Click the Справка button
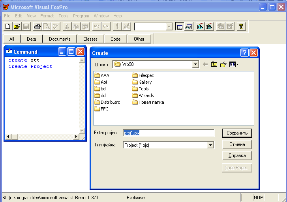The width and height of the screenshot is (287, 202). pyautogui.click(x=237, y=155)
